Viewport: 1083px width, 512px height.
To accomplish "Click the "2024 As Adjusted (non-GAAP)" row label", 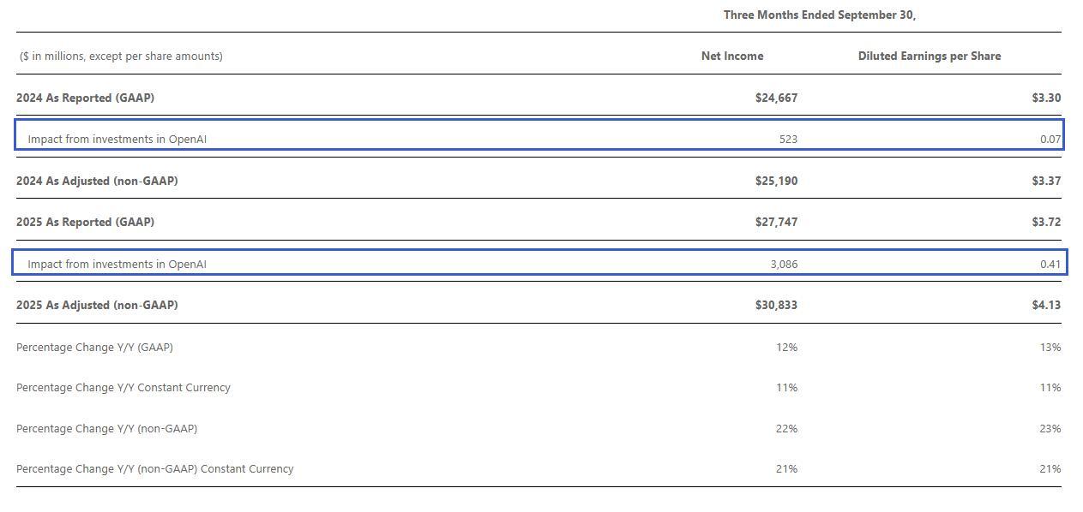I will [x=97, y=181].
